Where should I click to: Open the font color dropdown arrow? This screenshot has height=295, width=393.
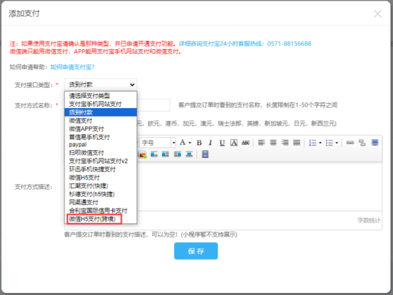tap(190, 143)
